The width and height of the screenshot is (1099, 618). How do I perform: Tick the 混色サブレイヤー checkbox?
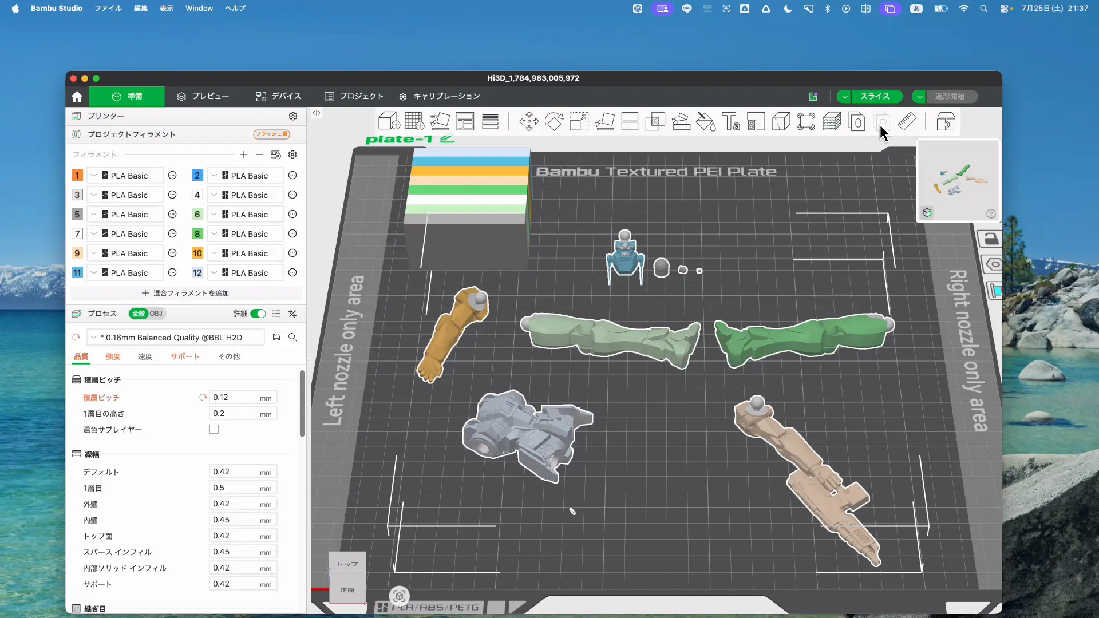tap(214, 429)
